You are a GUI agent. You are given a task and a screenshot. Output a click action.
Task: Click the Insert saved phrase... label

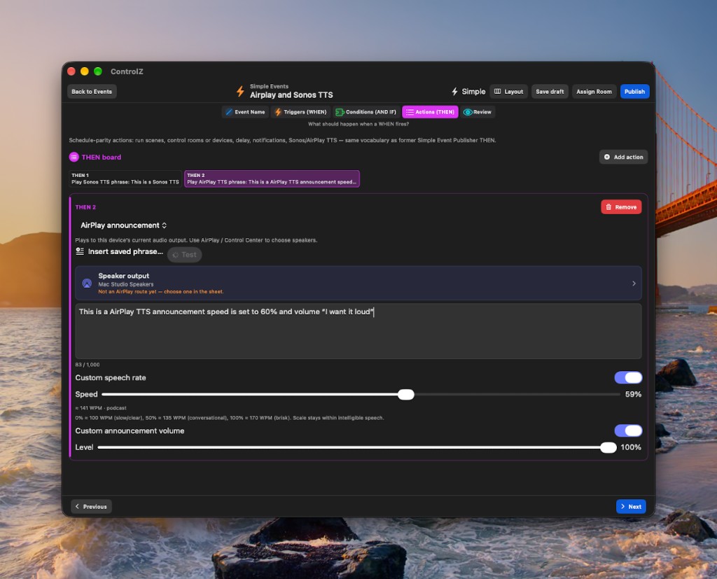point(125,251)
